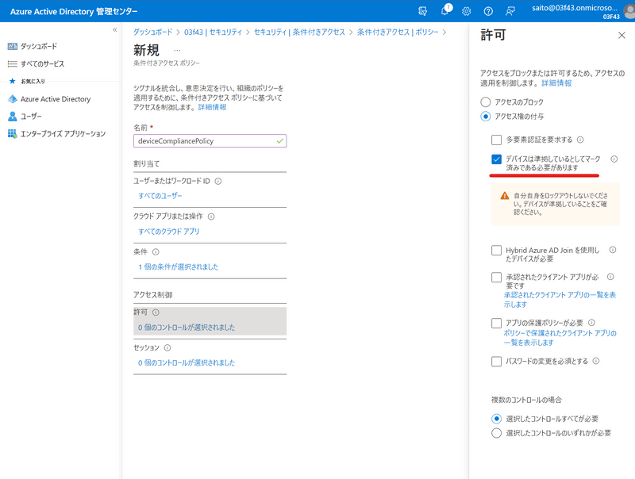Open the portal directory icon in header
This screenshot has width=635, height=479.
(423, 11)
